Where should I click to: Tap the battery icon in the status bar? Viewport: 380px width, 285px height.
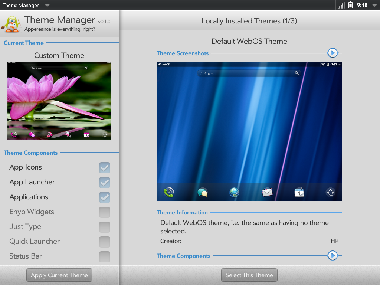350,5
